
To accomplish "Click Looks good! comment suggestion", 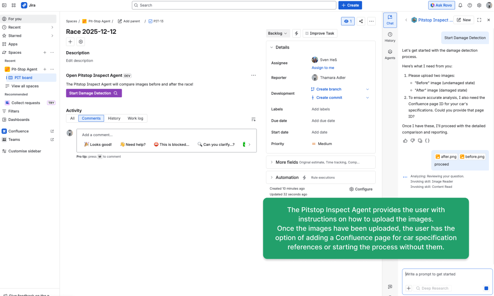I will [x=98, y=144].
